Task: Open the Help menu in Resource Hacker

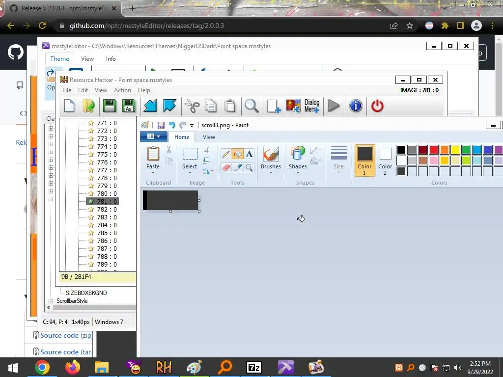Action: [x=144, y=90]
